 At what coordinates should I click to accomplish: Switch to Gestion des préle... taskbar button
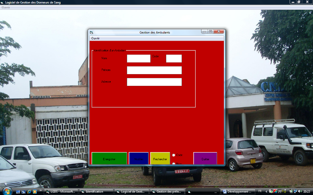[167, 191]
